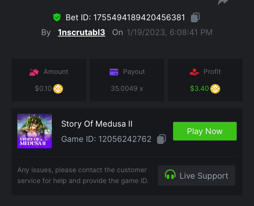Open the 1nscrutabl3 user profile link

tap(82, 32)
